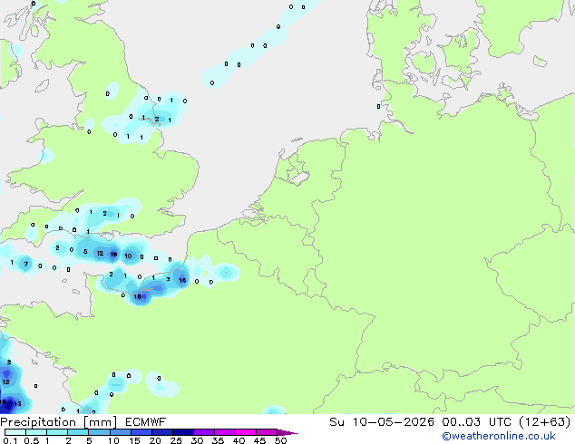Click the 'Su 10-05-2026' date text
This screenshot has height=444, width=575.
click(382, 422)
